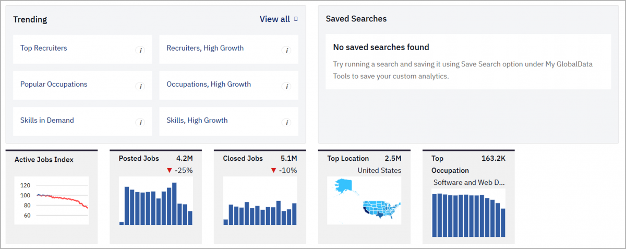This screenshot has height=249, width=626.
Task: Click the United States map thumbnail
Action: coord(364,200)
